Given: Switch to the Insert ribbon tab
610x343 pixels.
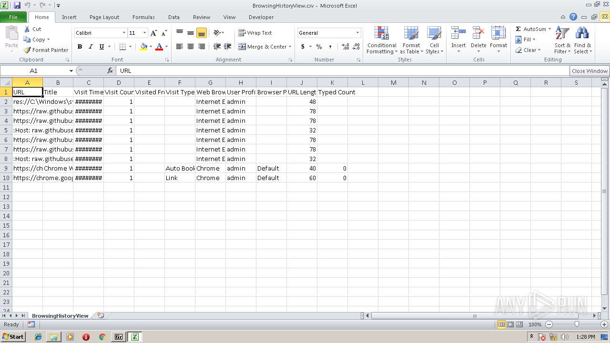Looking at the screenshot, I should 69,17.
